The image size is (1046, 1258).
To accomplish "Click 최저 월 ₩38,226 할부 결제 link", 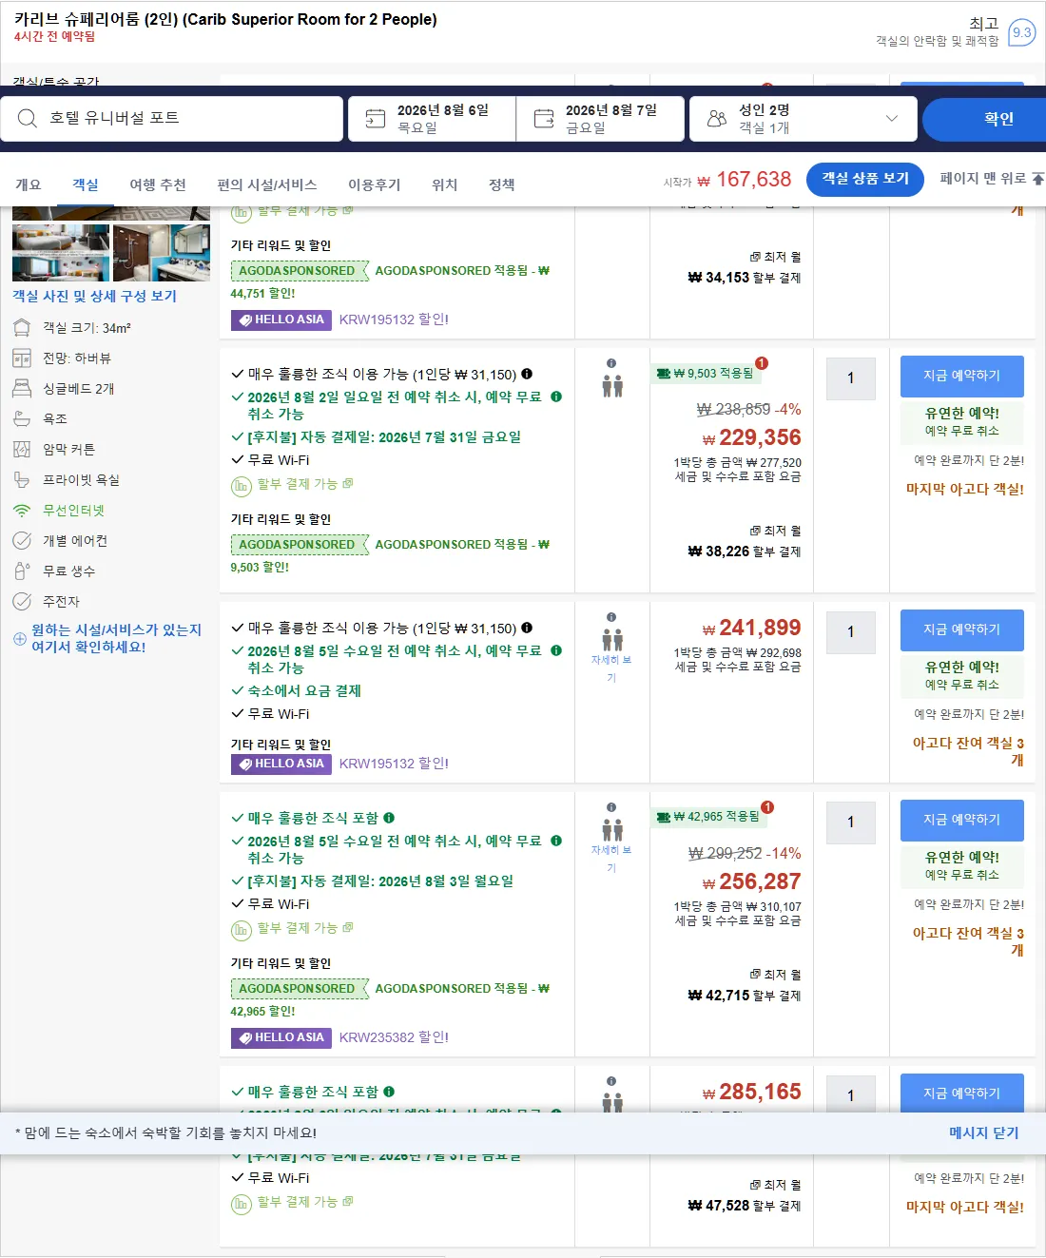I will point(745,542).
